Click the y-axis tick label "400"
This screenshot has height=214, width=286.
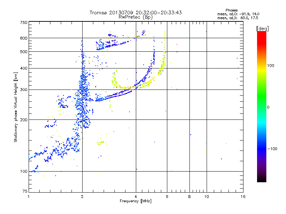(x=24, y=68)
